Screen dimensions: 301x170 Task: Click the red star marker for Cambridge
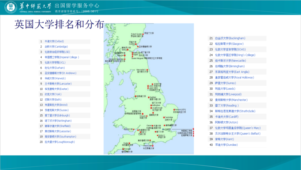[164, 117]
